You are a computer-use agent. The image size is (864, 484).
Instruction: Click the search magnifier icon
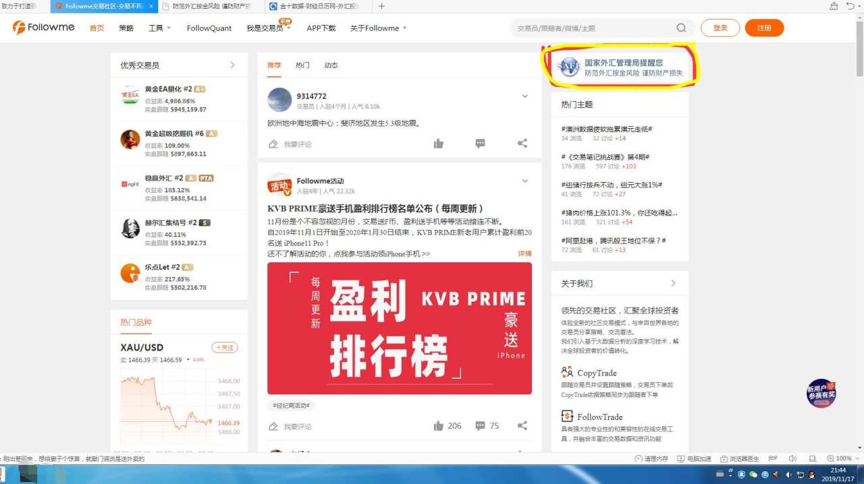[682, 28]
